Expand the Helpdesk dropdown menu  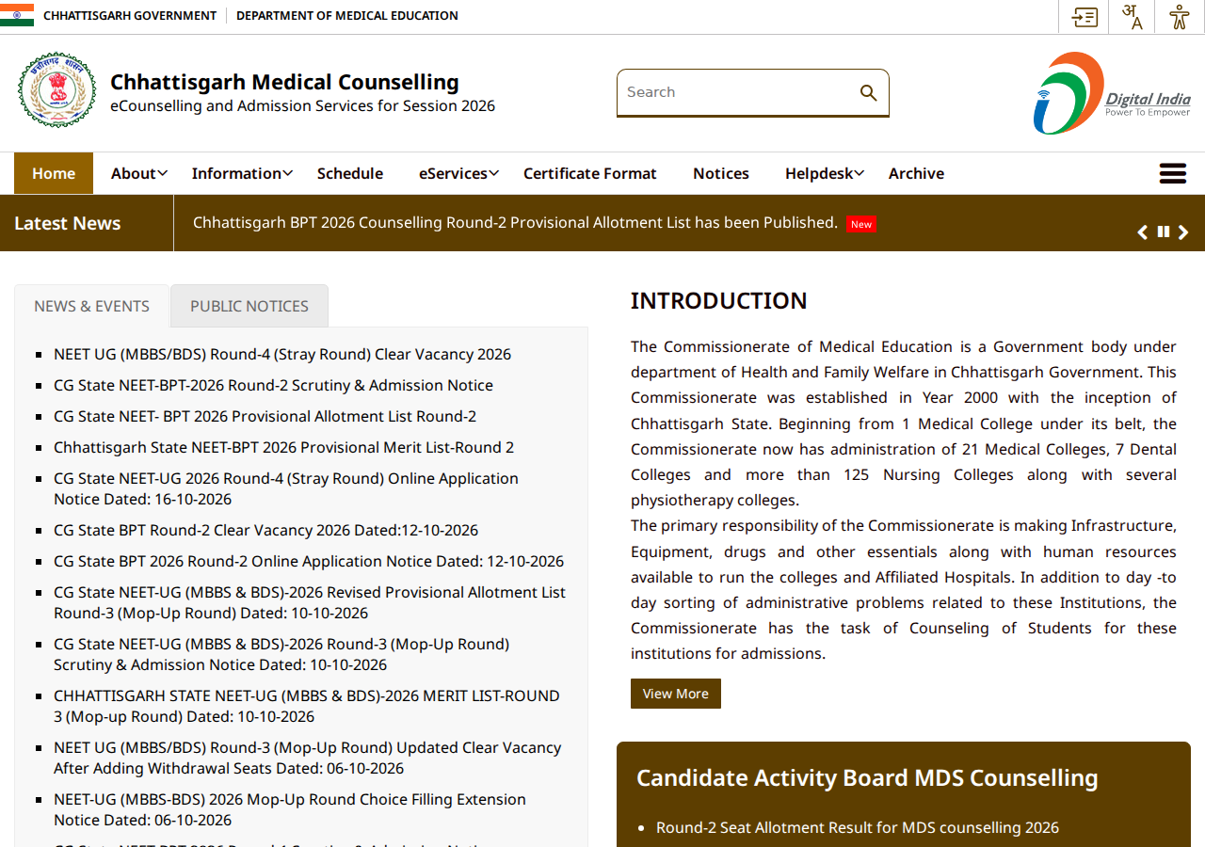(825, 173)
